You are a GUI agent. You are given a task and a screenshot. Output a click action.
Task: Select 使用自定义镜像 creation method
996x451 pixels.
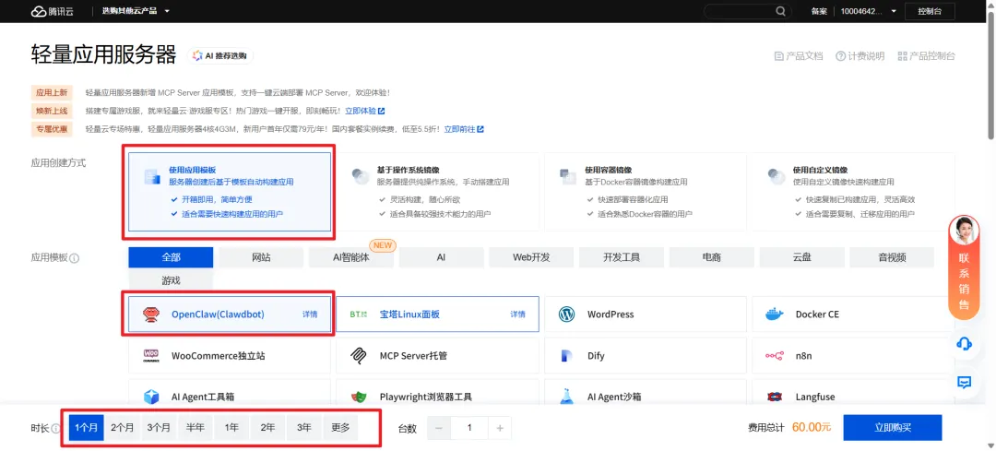click(x=853, y=191)
